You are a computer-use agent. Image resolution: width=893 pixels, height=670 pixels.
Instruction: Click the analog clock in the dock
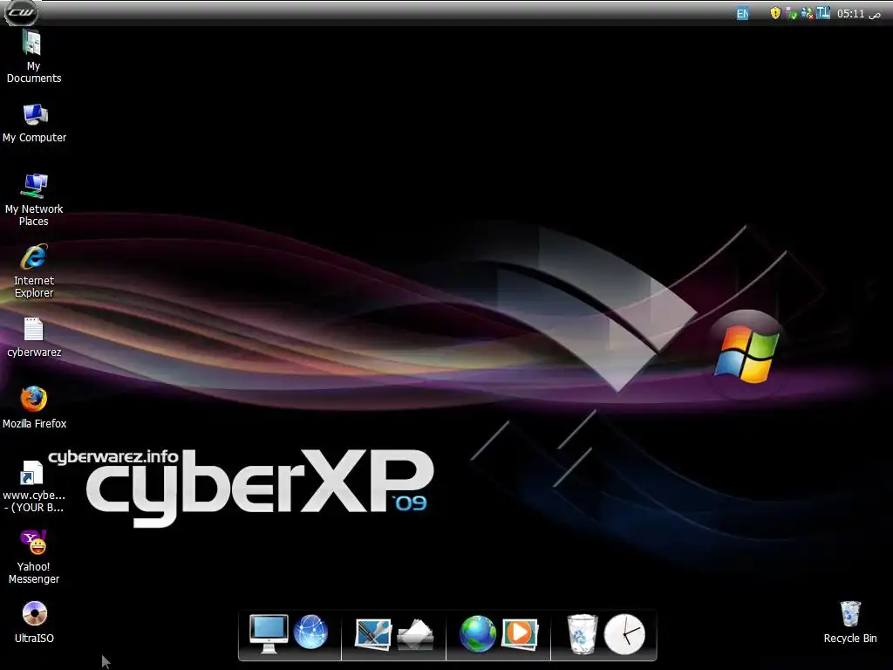624,634
